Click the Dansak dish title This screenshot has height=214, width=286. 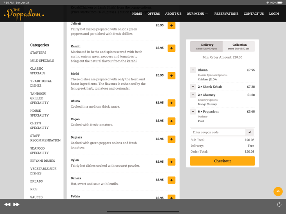point(76,178)
